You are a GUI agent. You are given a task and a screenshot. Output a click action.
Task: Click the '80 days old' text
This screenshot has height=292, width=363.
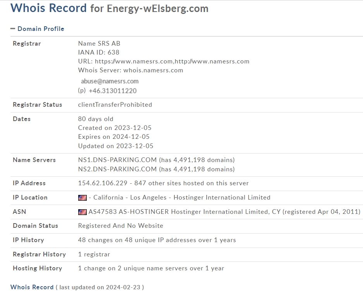[x=96, y=119]
